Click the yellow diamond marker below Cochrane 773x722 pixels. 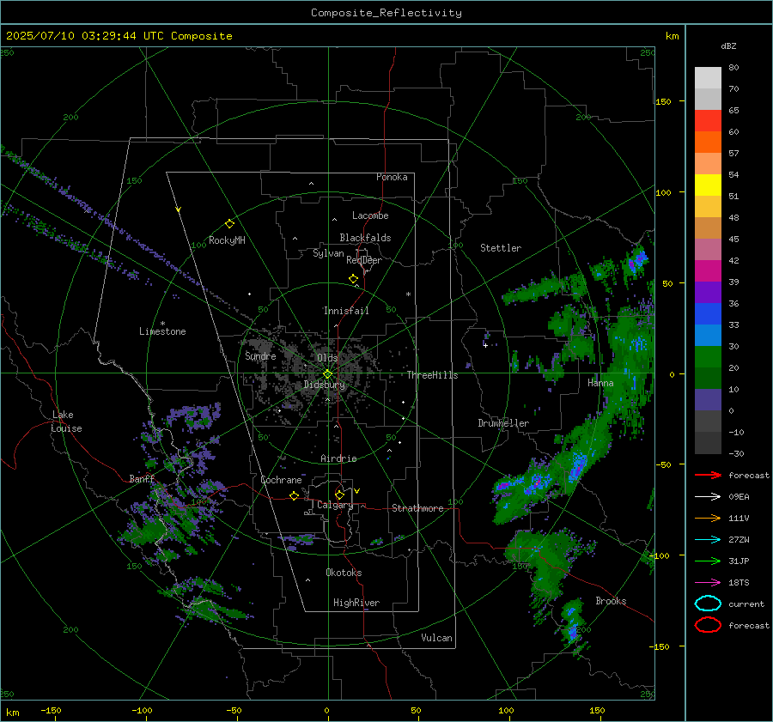(x=294, y=496)
